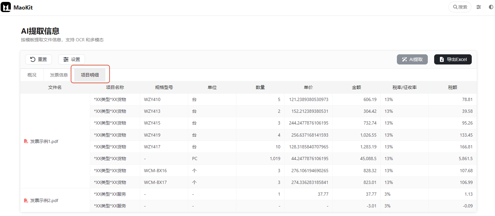495x216 pixels.
Task: Click the 税率/征收率 column header
Action: point(405,87)
